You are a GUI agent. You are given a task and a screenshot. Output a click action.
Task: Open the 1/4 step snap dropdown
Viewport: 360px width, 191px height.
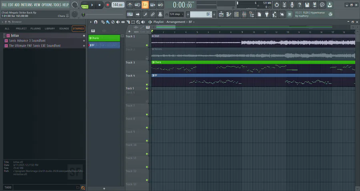[x=176, y=14]
